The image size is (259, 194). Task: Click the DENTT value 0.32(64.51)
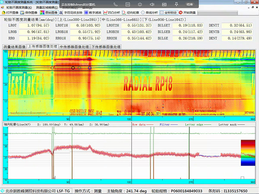[x=237, y=25]
